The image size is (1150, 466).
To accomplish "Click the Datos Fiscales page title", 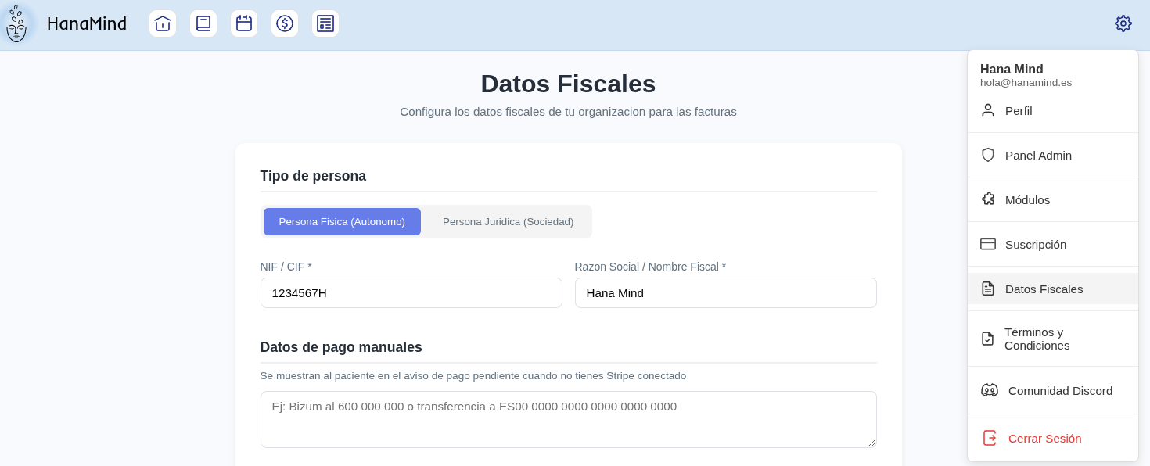I will [x=568, y=84].
